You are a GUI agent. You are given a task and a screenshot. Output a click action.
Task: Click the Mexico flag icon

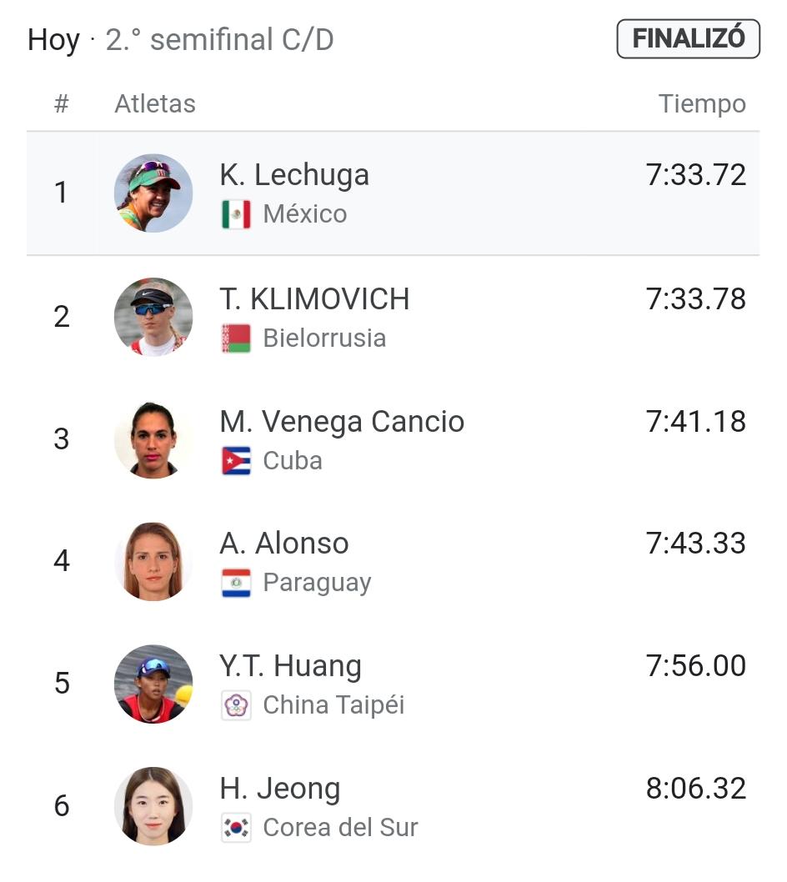236,214
